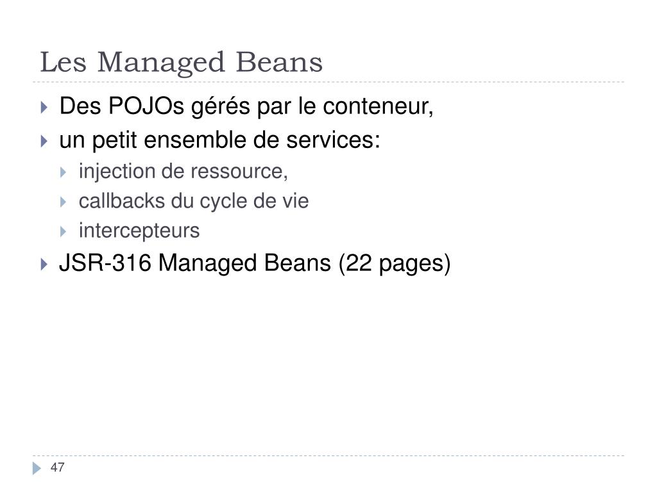Click the sub-item intercepteurs

coord(139,231)
